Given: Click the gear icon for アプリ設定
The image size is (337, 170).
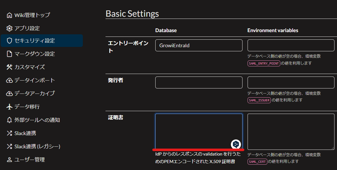Looking at the screenshot, I should pos(9,28).
